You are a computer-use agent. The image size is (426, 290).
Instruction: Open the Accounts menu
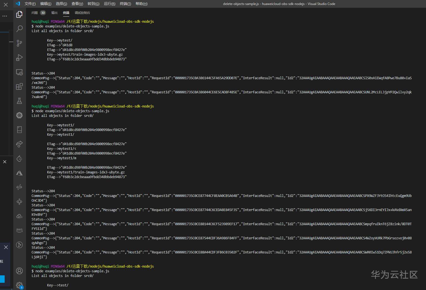click(x=19, y=271)
